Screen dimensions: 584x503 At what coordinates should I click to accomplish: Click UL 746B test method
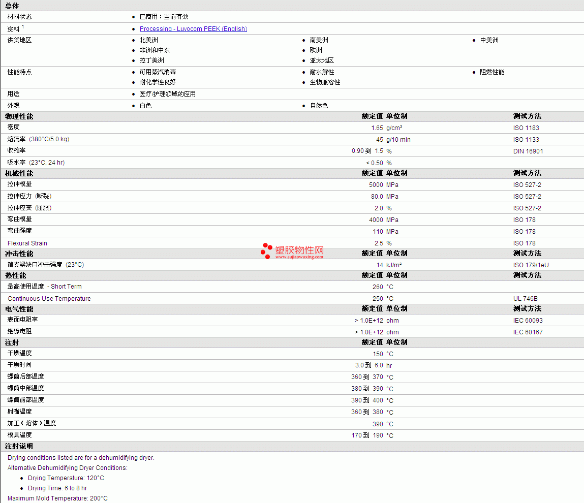(525, 298)
